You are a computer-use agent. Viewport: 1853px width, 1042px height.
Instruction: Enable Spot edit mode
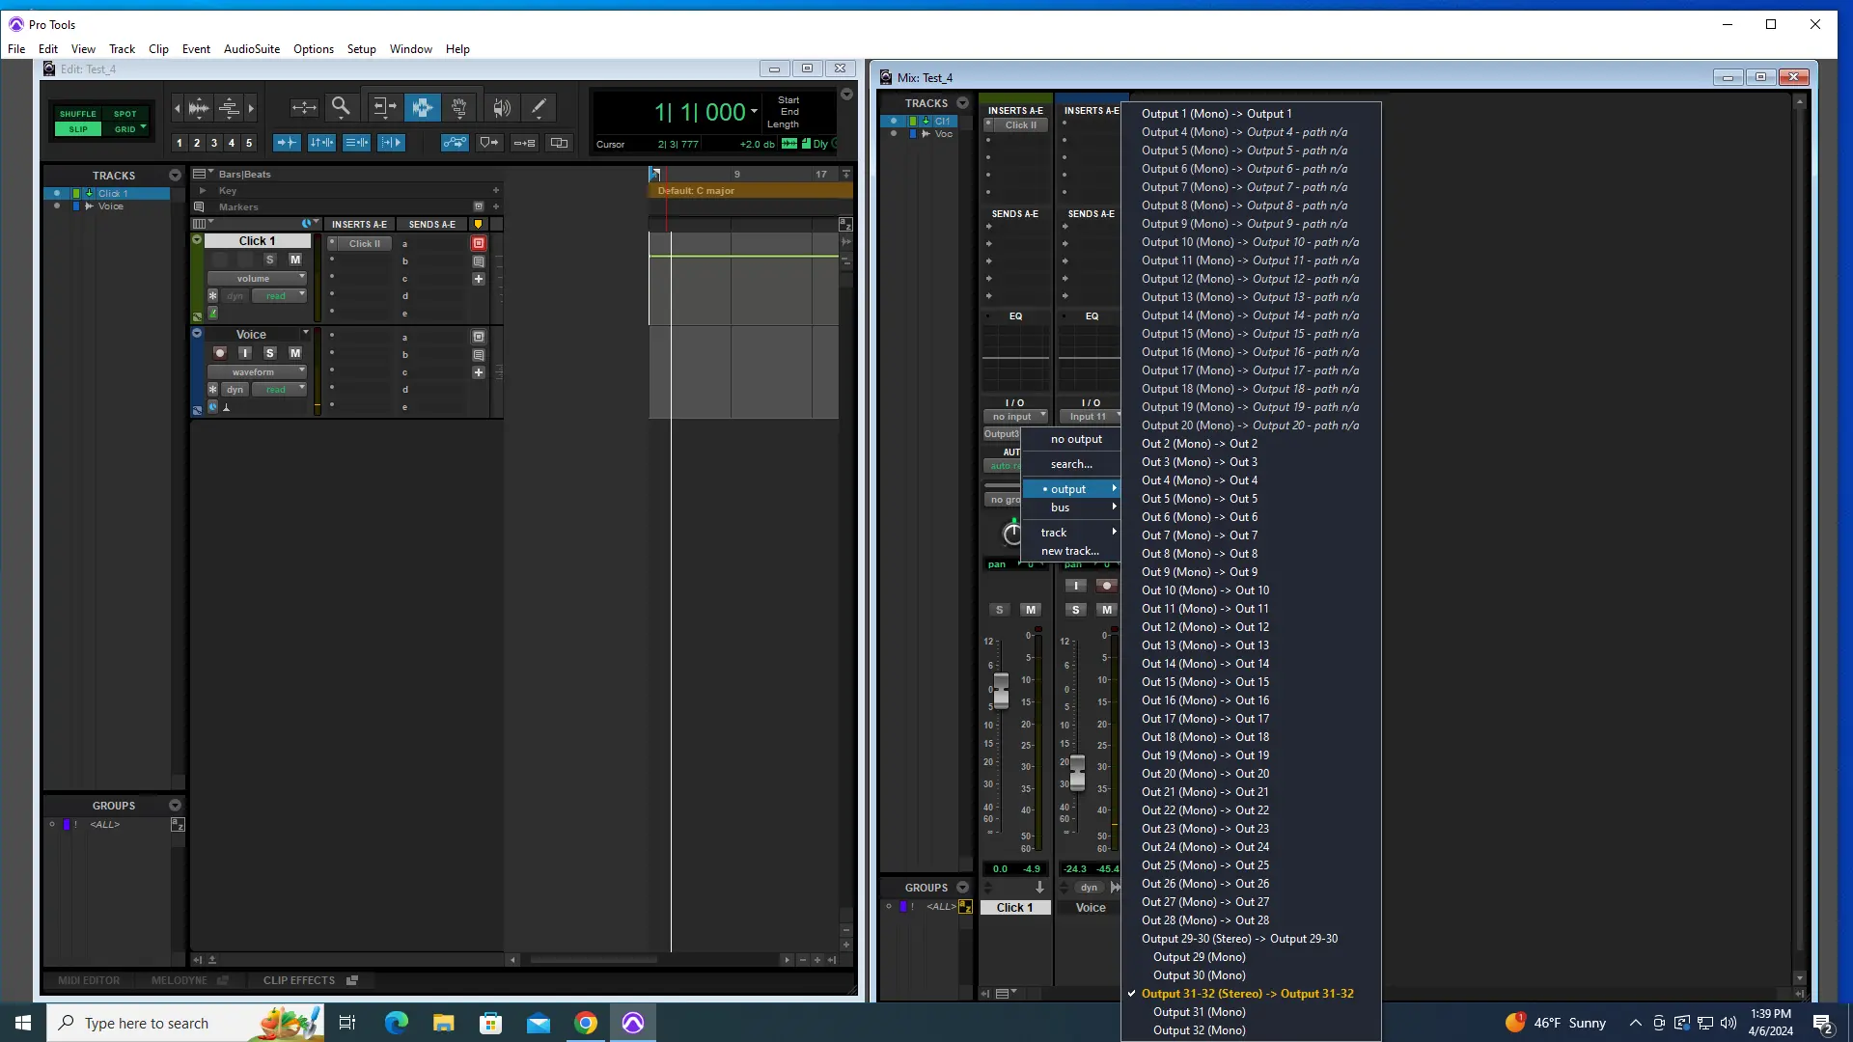tap(125, 114)
